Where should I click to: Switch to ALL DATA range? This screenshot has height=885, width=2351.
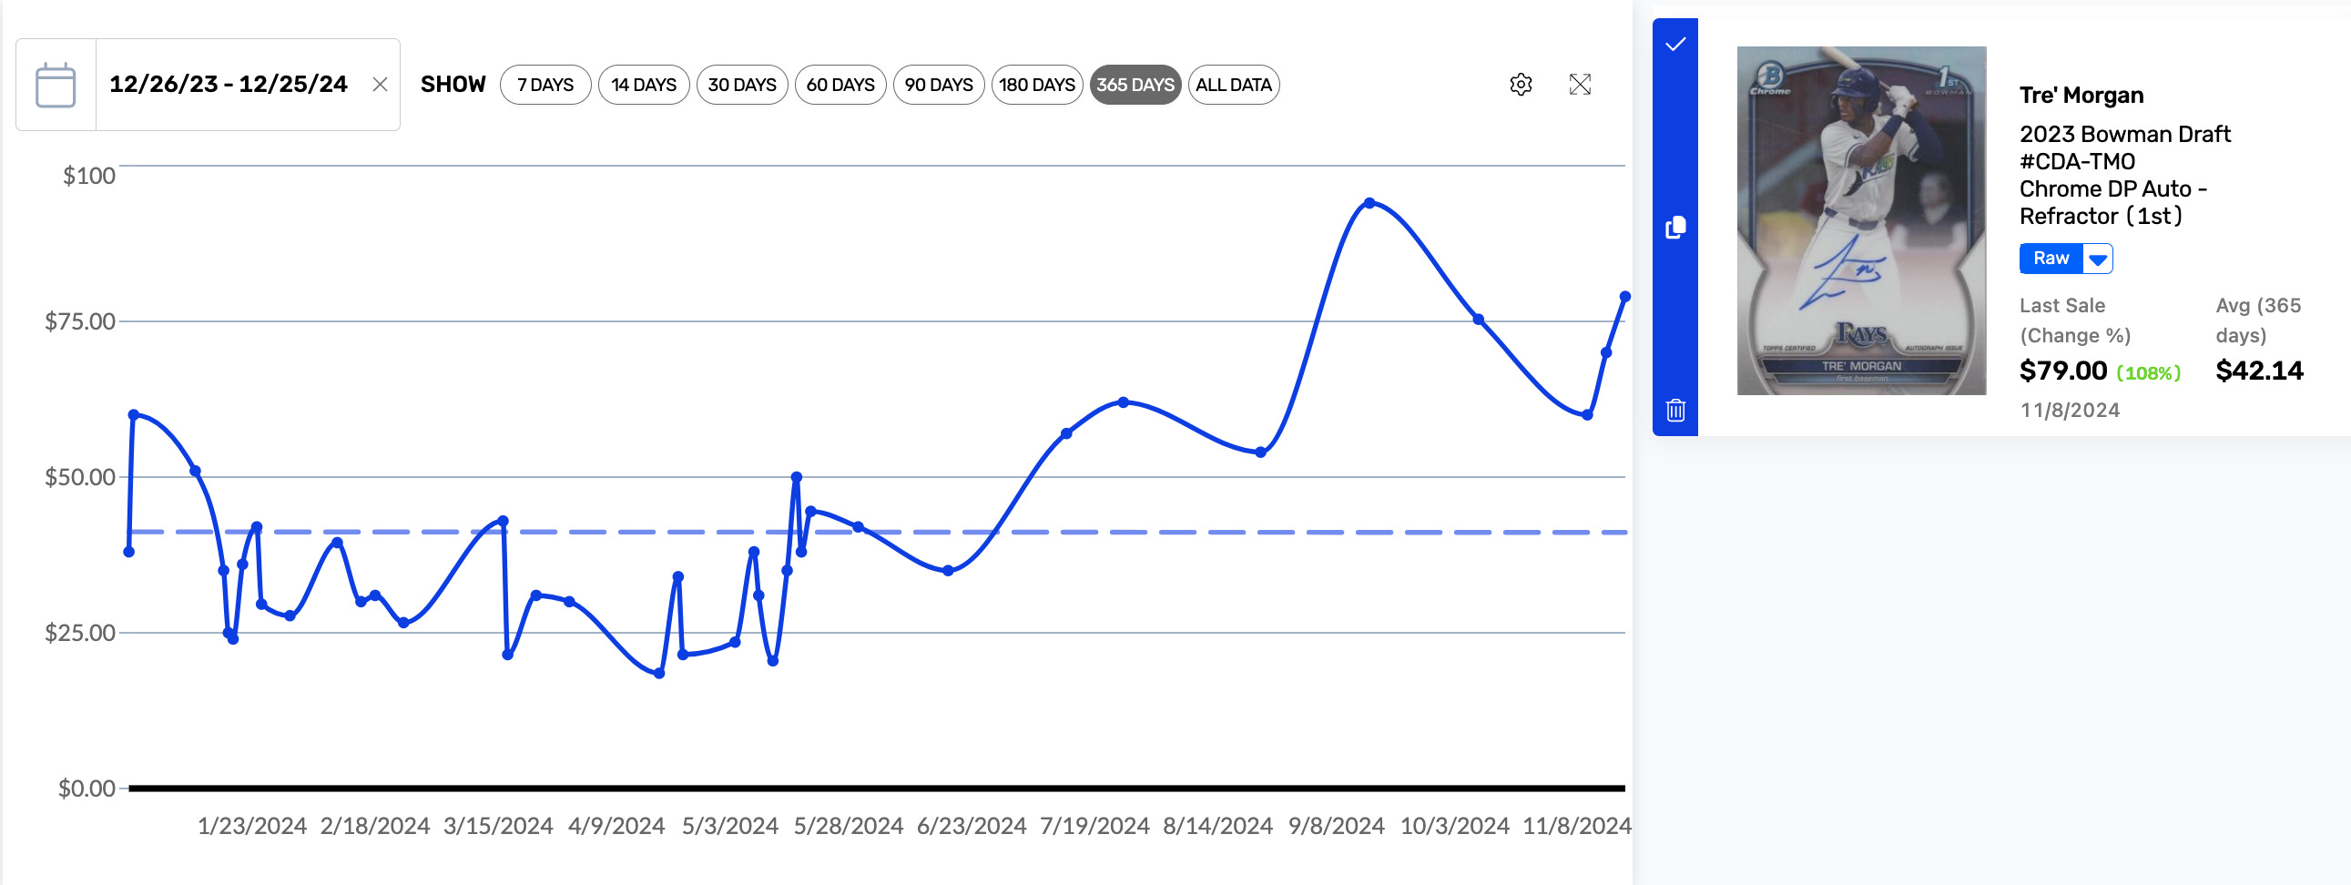click(x=1234, y=85)
